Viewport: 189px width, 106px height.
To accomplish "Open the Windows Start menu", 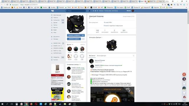I will point(2,104).
